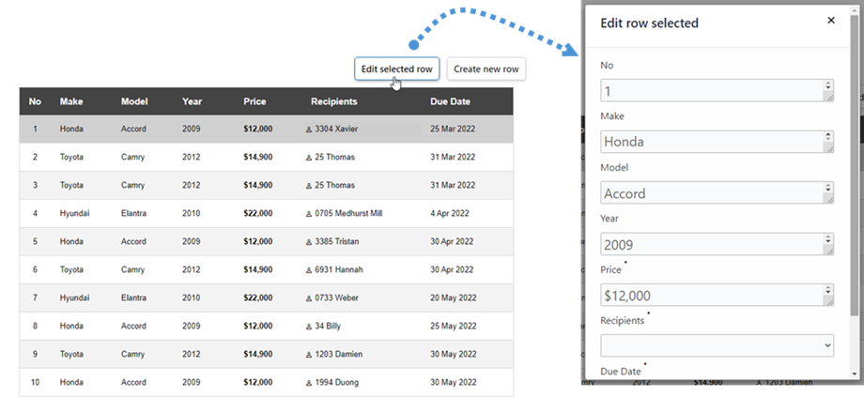Screen dimensions: 864x412
Task: Click the Make field containing Honda
Action: [x=711, y=142]
